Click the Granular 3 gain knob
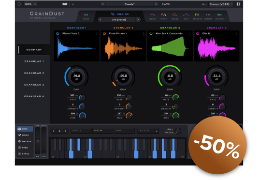 (x=170, y=77)
